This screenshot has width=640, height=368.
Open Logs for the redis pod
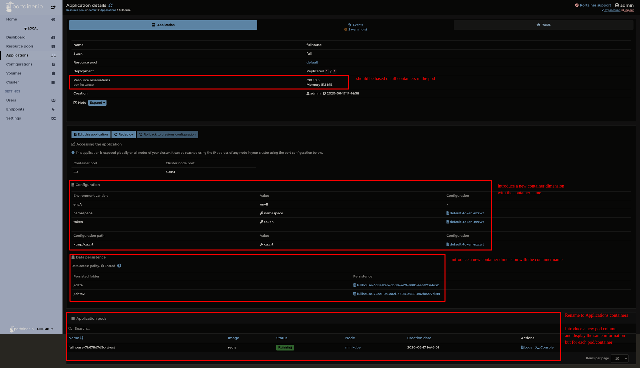526,347
